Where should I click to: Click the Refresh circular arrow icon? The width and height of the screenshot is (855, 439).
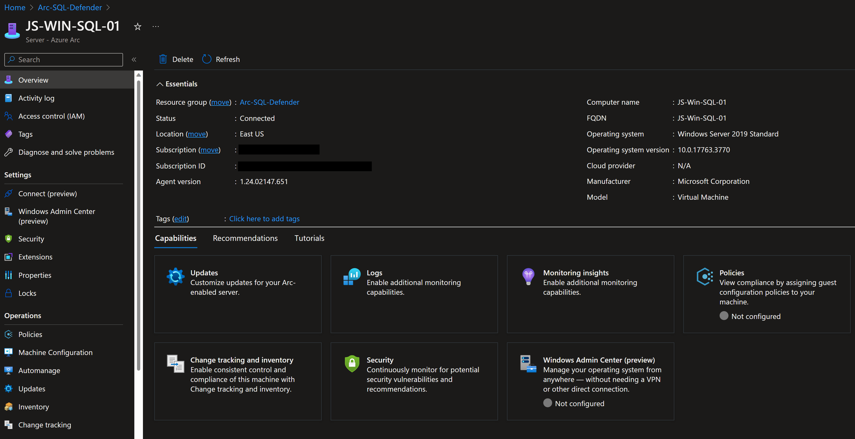206,59
